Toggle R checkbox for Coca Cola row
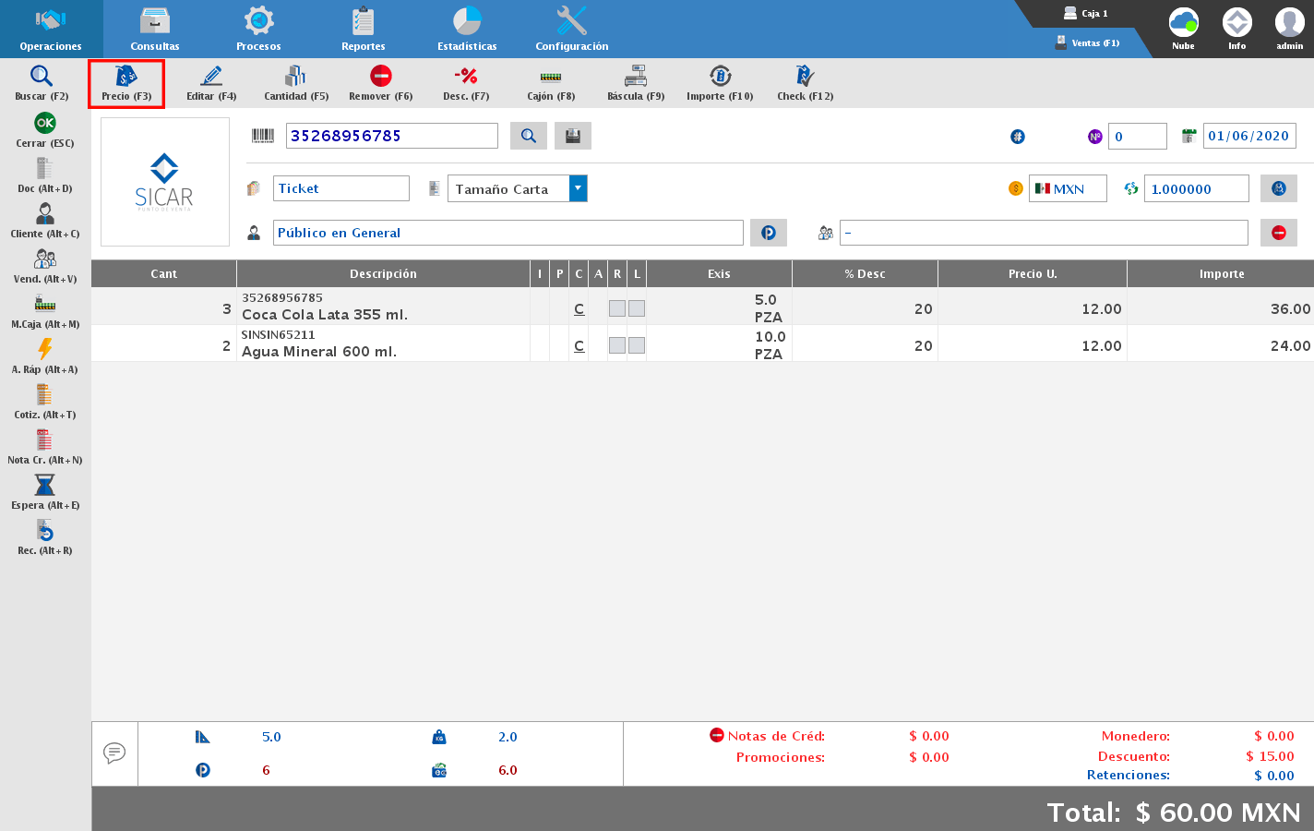The image size is (1314, 831). [617, 308]
